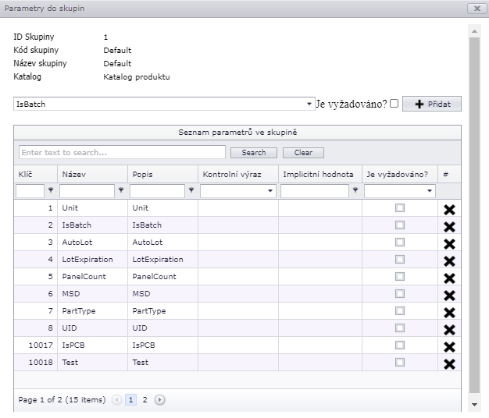Delete the Unit parameter row
Image resolution: width=489 pixels, height=418 pixels.
pos(449,209)
